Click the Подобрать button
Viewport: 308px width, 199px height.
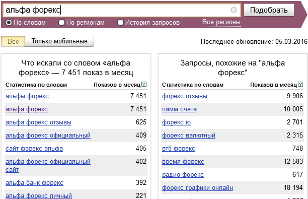[269, 10]
